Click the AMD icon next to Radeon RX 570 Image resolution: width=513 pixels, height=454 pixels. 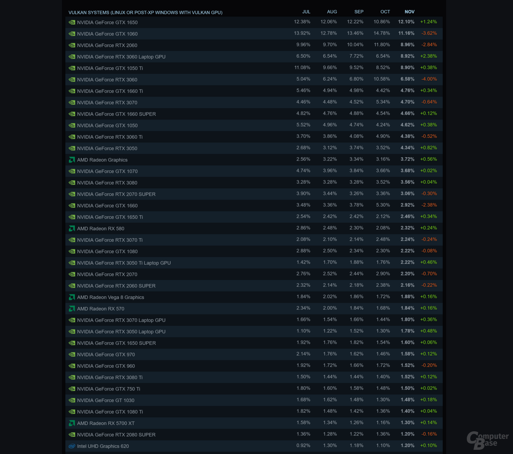(72, 309)
